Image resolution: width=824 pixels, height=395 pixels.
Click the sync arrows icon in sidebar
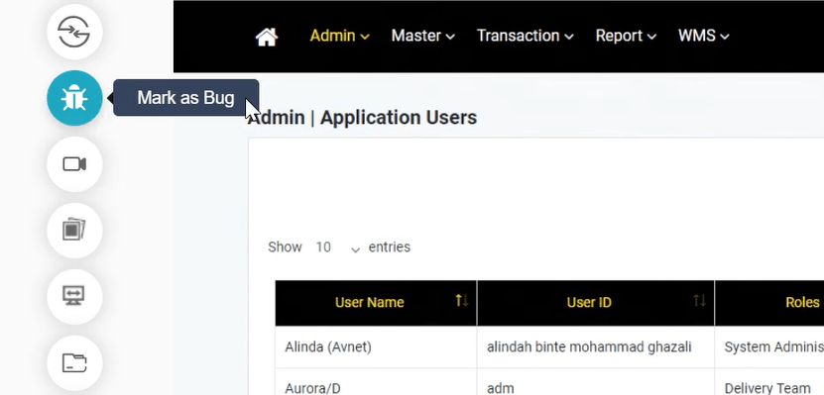point(74,32)
